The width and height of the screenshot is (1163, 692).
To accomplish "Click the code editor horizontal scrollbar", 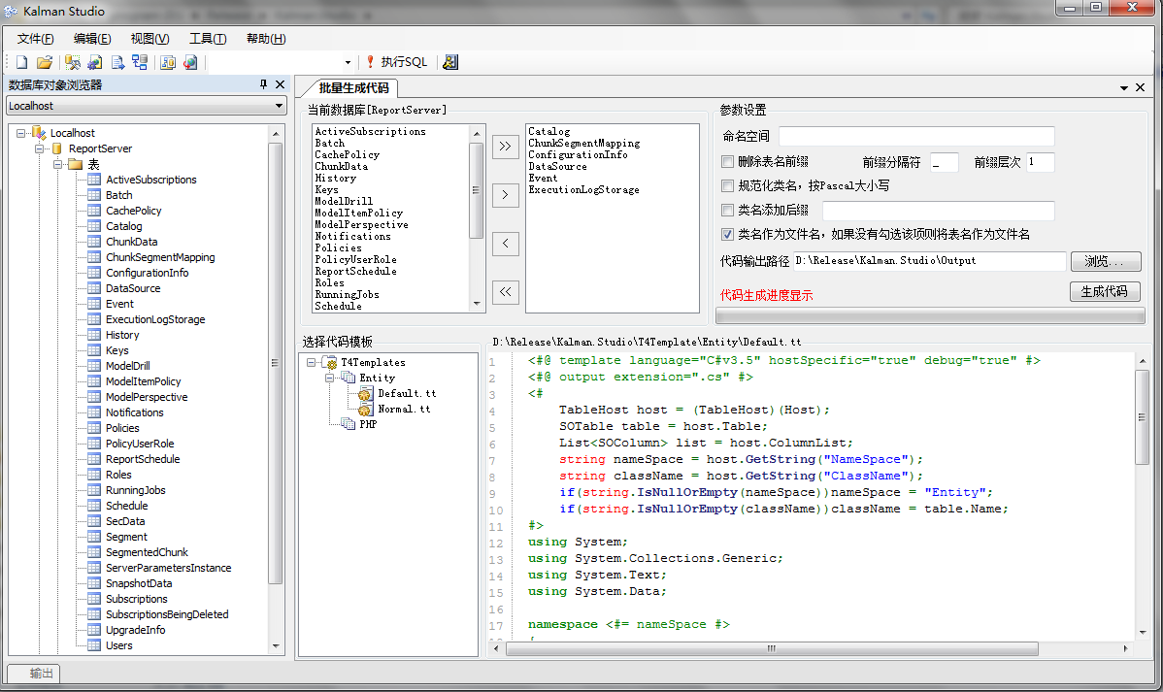I will 772,648.
